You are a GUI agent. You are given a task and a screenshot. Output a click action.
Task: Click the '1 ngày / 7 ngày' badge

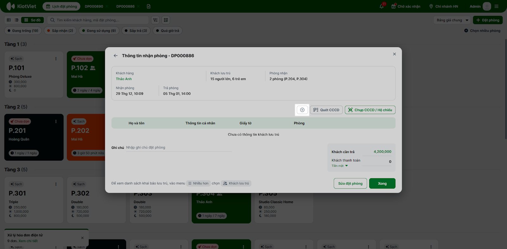[x=211, y=216]
